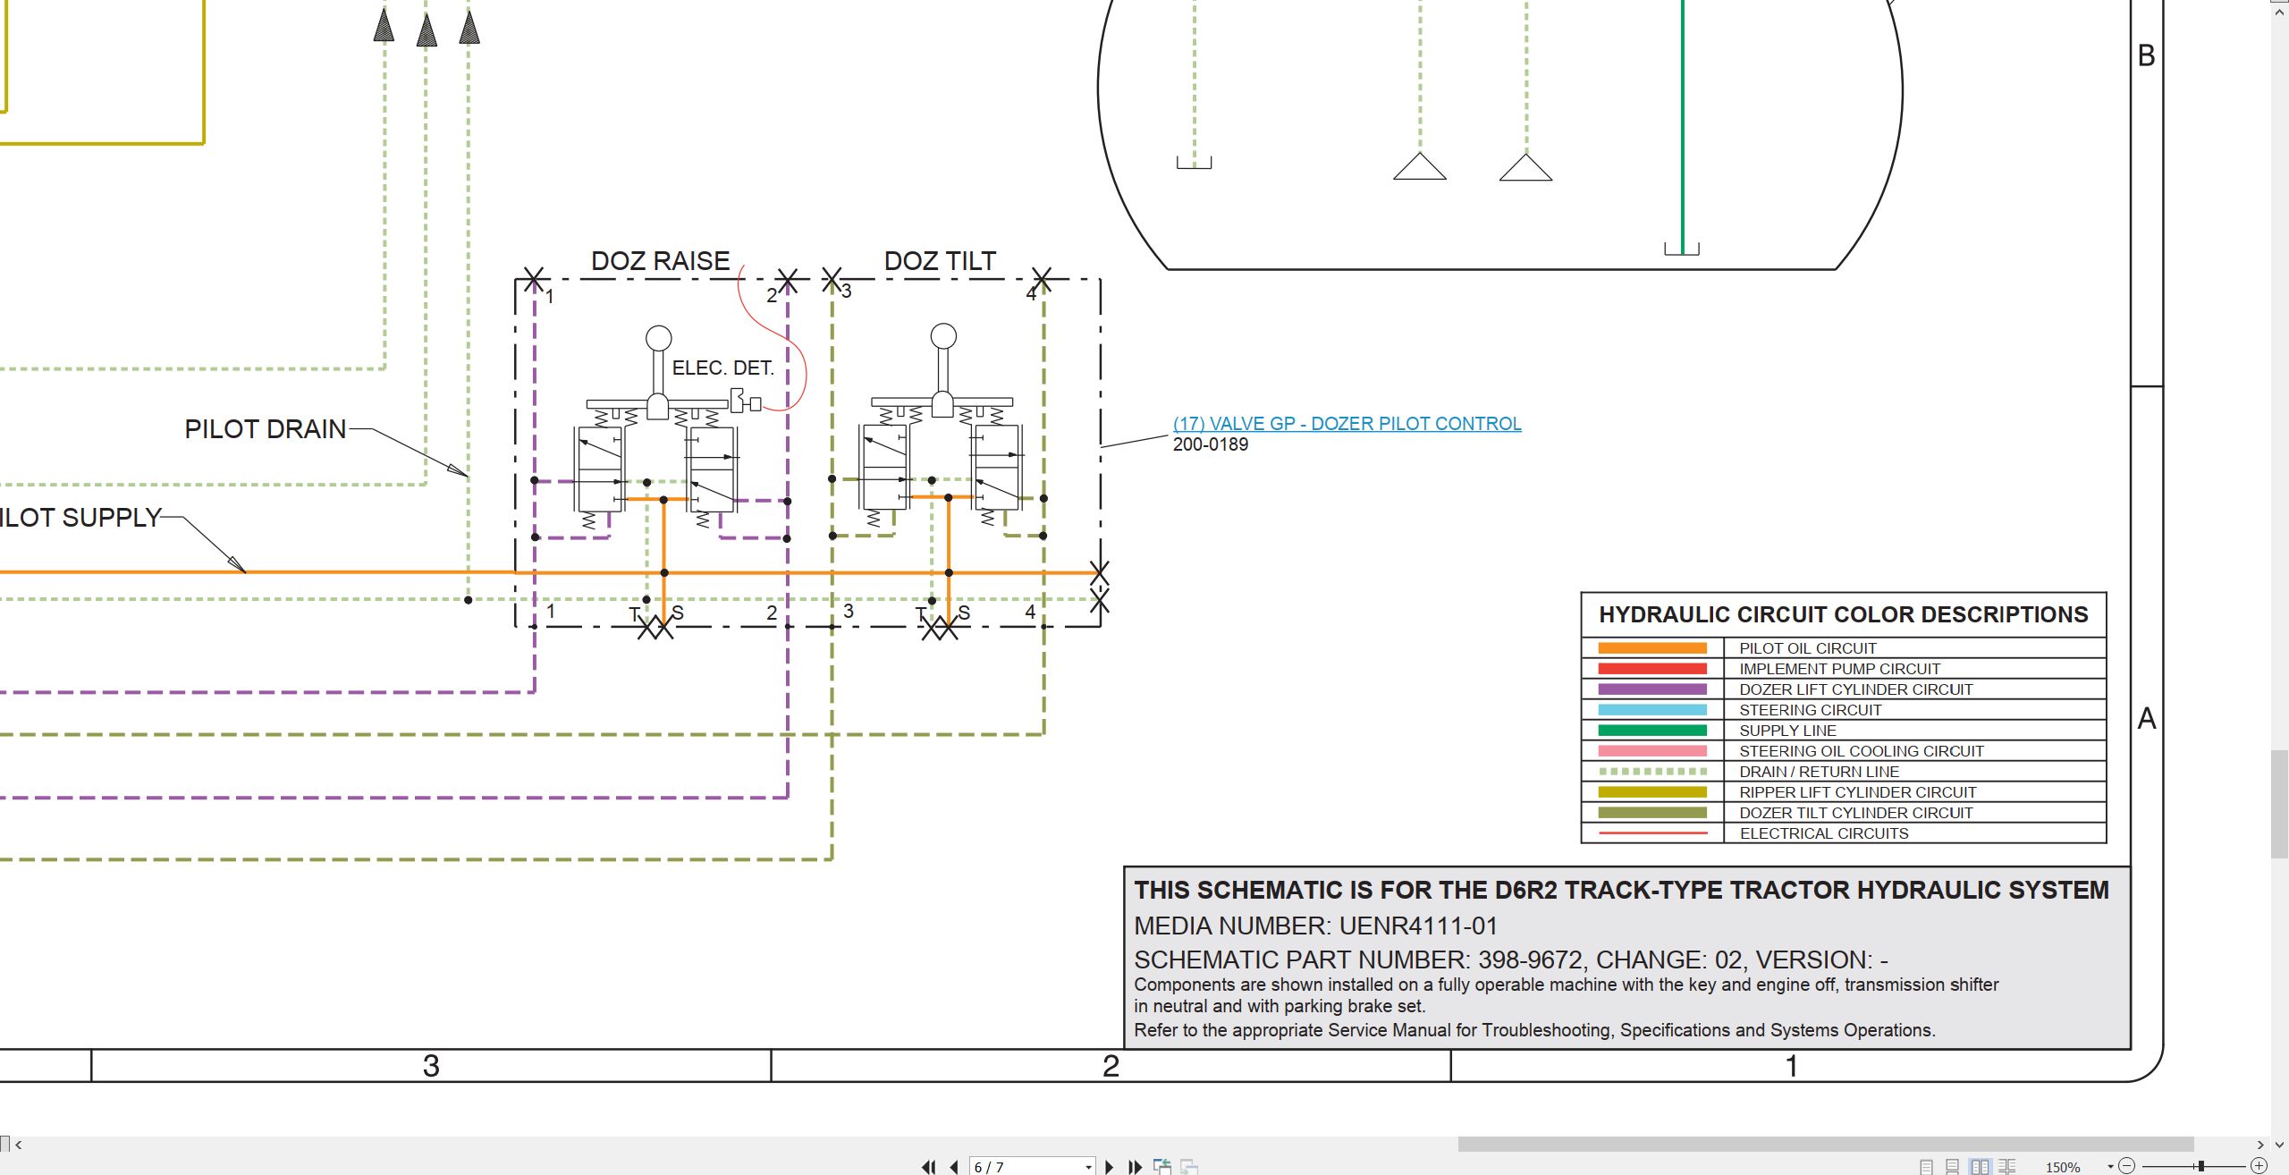
Task: Click the horizontal scroll left arrow
Action: tap(18, 1144)
